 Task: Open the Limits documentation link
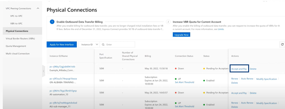(221, 29)
